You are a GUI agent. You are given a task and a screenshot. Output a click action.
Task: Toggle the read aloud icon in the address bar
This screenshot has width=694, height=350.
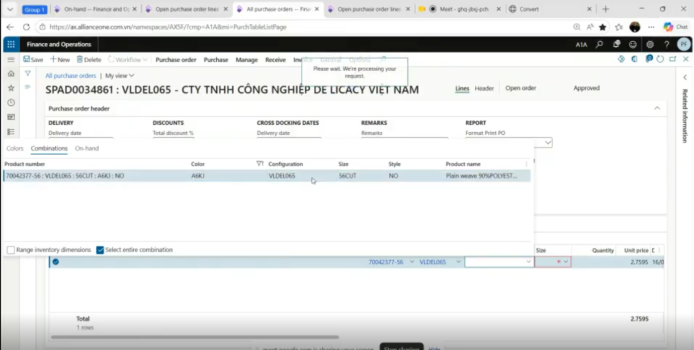tap(590, 27)
